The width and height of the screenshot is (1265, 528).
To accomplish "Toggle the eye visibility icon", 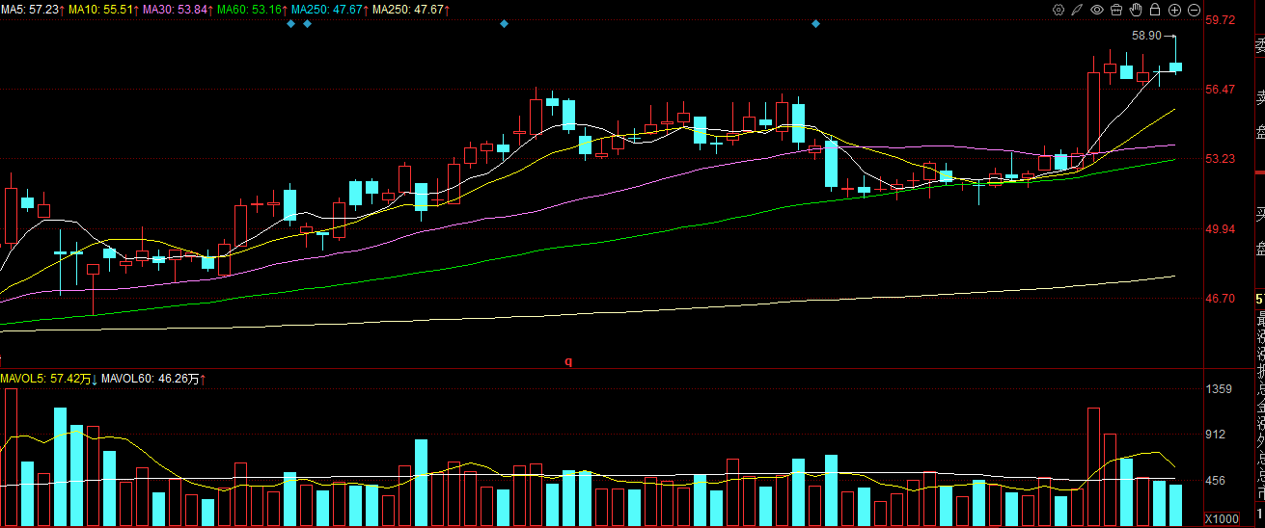I will tap(1097, 10).
